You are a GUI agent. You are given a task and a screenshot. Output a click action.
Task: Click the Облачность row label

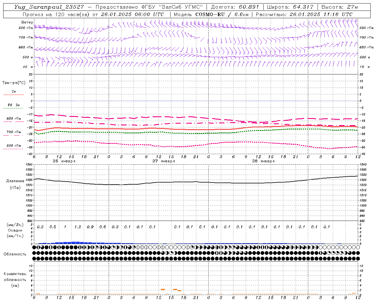[x=15, y=254]
